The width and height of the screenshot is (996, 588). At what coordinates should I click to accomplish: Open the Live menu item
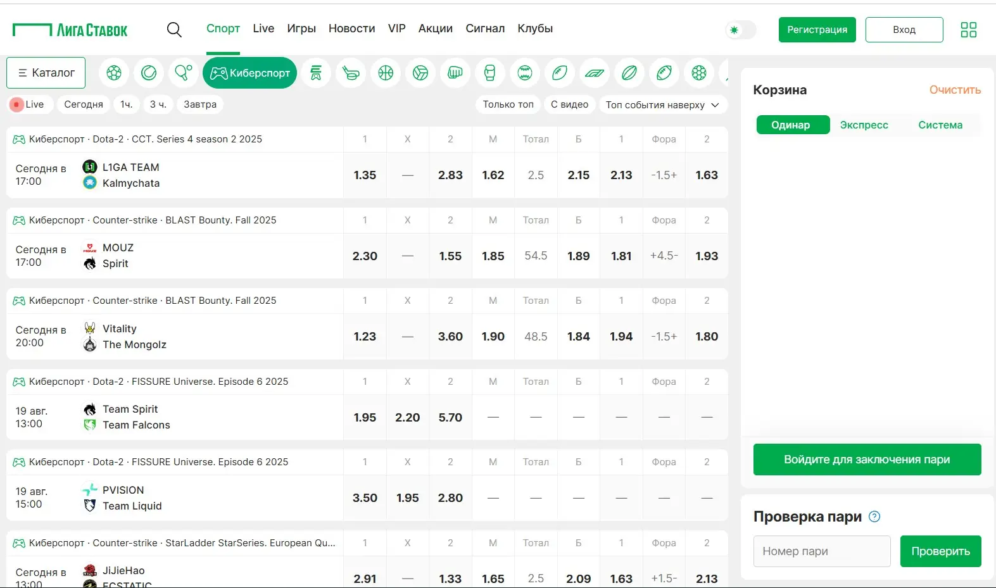pyautogui.click(x=263, y=28)
